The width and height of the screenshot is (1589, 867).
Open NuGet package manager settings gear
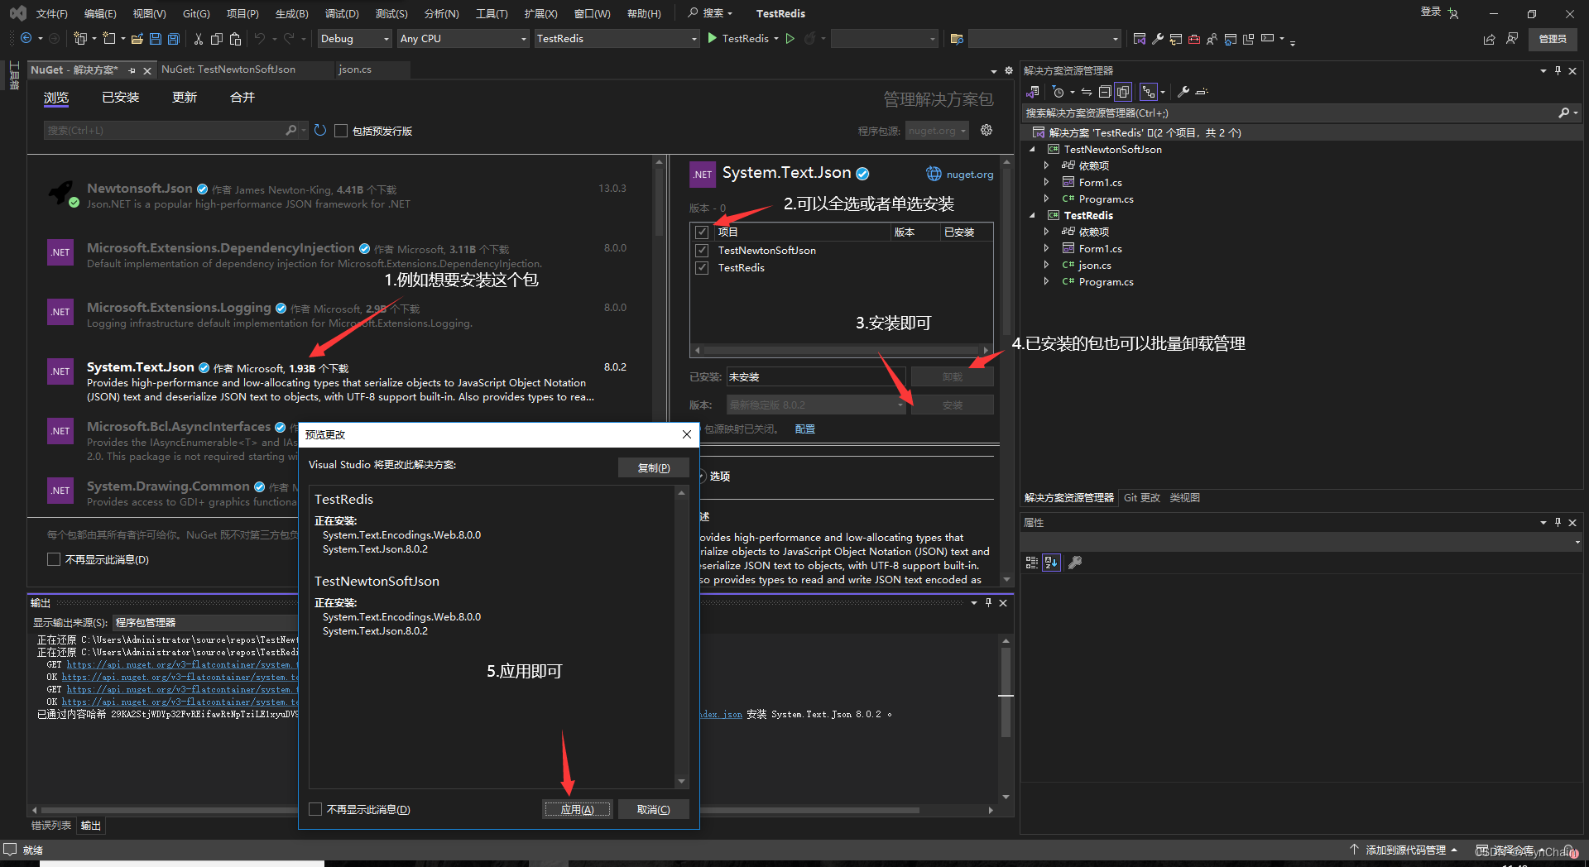[x=986, y=130]
